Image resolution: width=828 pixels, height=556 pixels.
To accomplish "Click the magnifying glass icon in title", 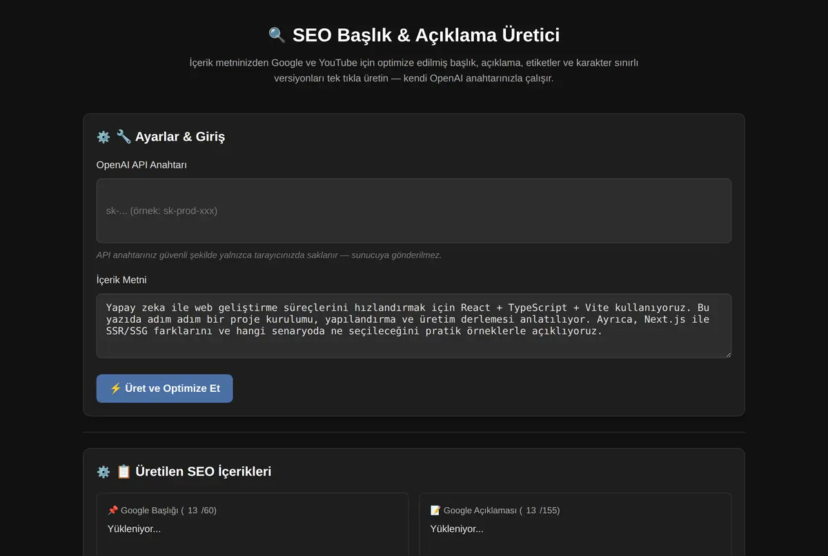I will coord(277,35).
